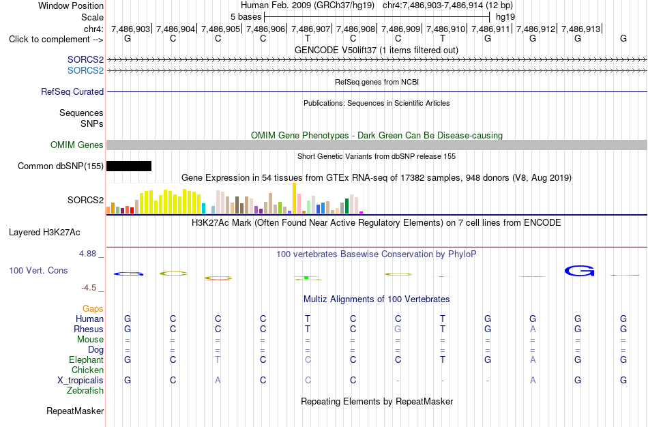Click the Chicken species row label
Image resolution: width=648 pixels, height=427 pixels.
87,370
